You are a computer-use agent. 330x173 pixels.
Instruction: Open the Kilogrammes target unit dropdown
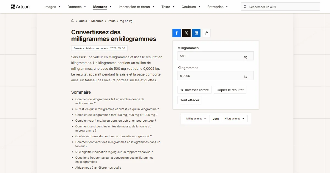(x=235, y=119)
